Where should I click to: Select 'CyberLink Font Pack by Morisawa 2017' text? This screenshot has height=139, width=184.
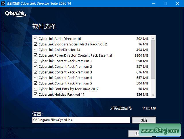point(68,89)
